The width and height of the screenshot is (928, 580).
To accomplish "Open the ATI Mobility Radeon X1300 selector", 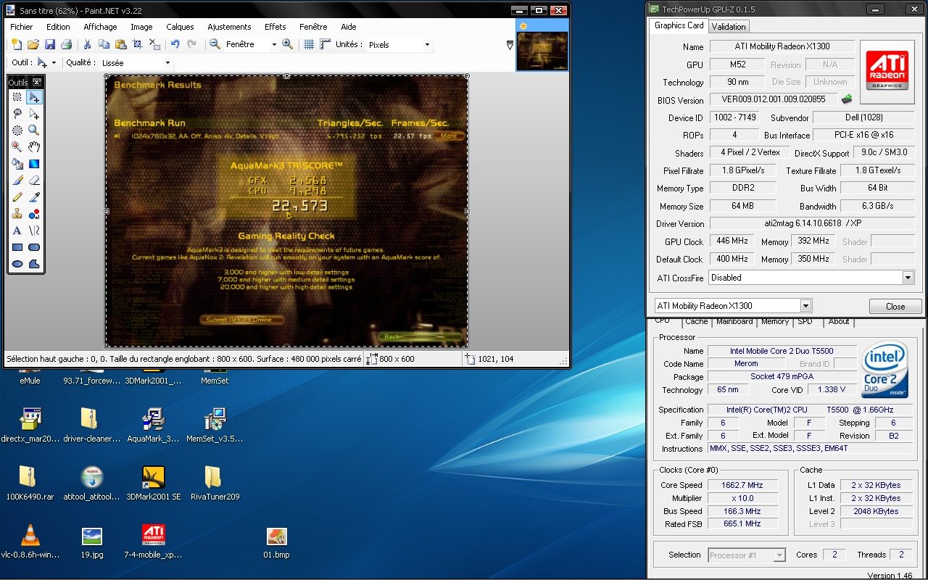I will (x=733, y=306).
